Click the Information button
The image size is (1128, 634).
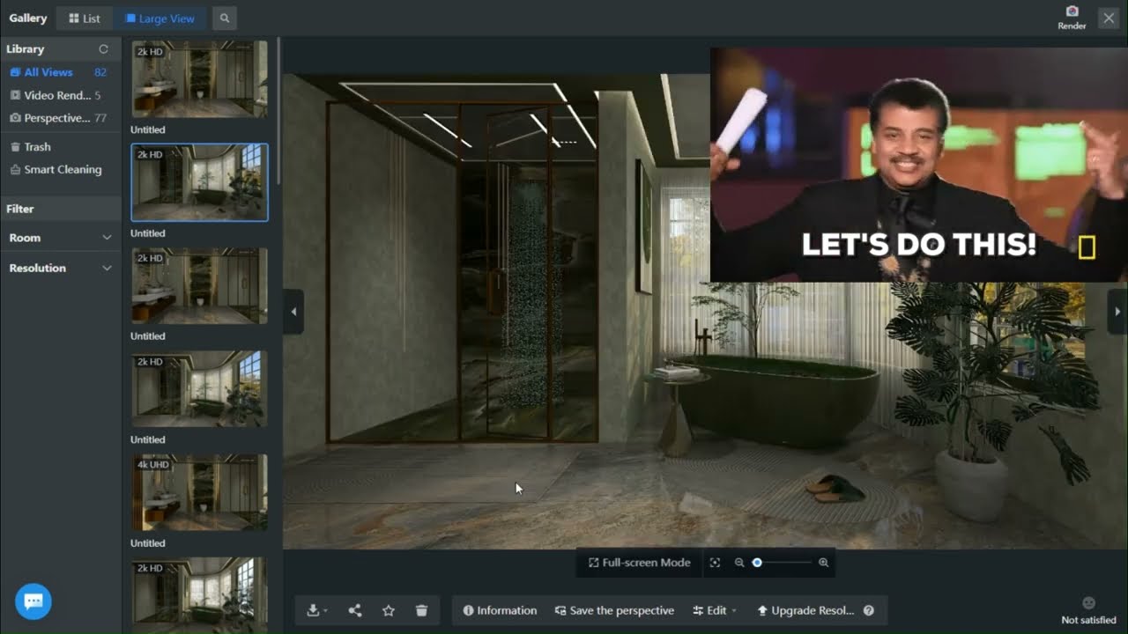tap(500, 610)
